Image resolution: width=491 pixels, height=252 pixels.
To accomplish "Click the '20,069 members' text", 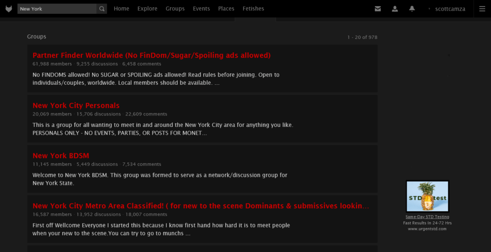I will 52,114.
